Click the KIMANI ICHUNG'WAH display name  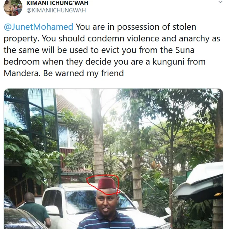coord(57,3)
